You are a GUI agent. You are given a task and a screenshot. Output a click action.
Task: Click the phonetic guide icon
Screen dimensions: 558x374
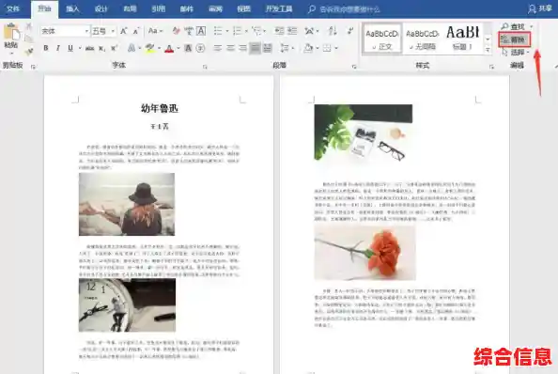coord(189,31)
